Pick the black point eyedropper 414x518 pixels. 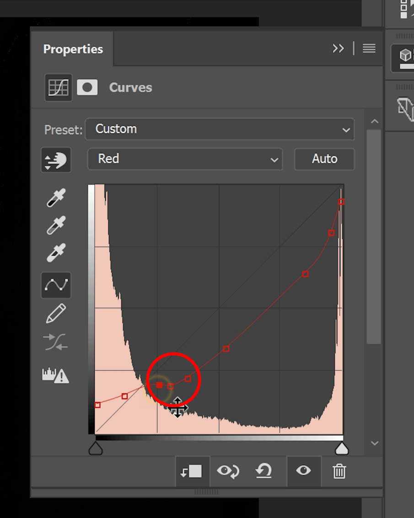[x=56, y=198]
